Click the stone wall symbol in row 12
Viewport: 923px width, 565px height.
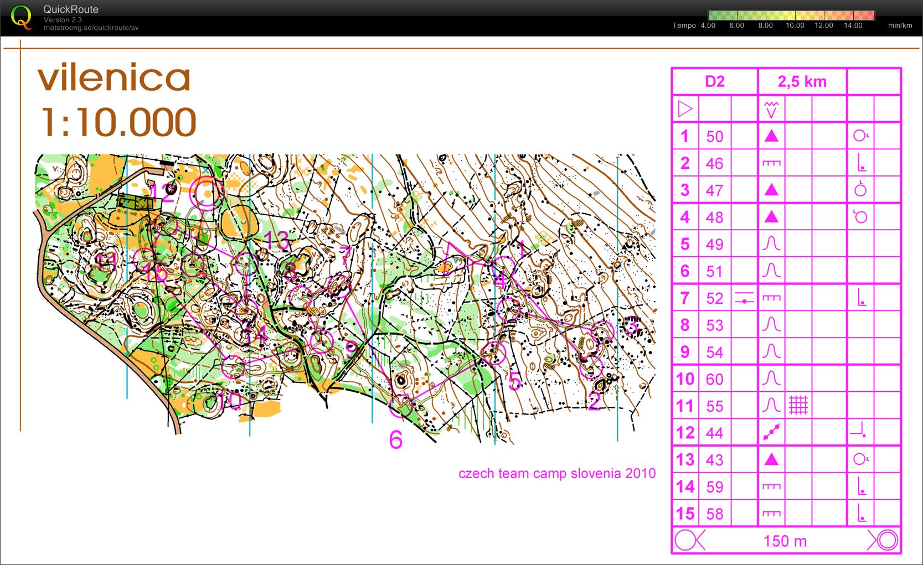771,432
